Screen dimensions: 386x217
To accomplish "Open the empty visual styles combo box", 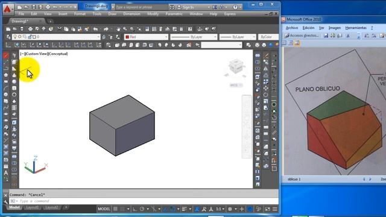I will click(221, 45).
